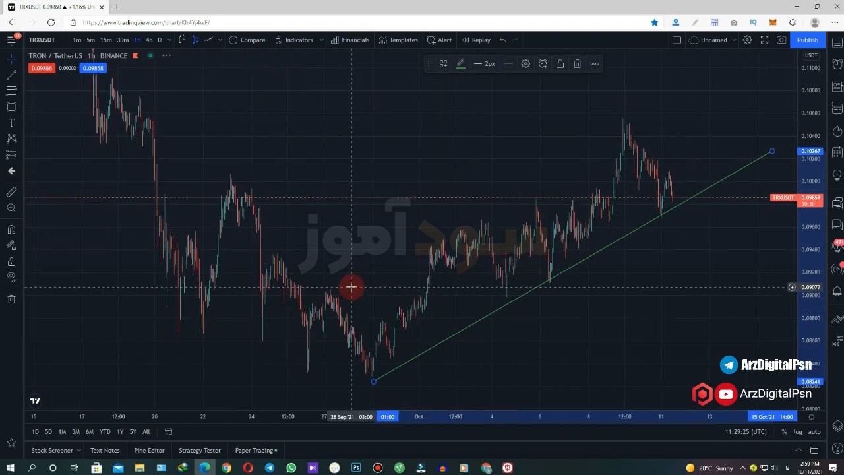Select the candlestick chart style icon
This screenshot has width=844, height=475.
pyautogui.click(x=195, y=40)
